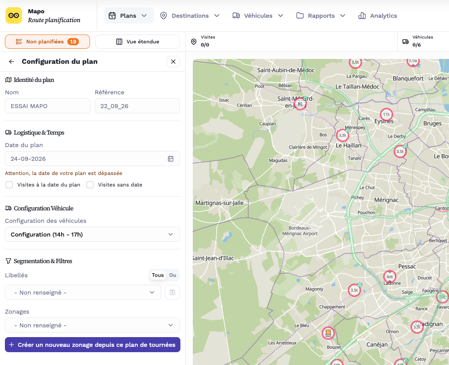Enable Visites à la date du plan
Screen dimensions: 449x365
pyautogui.click(x=9, y=185)
